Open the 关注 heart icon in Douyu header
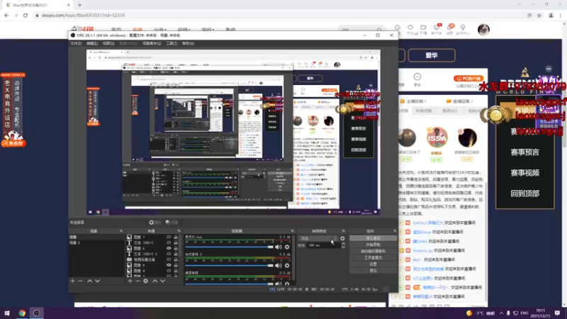The width and height of the screenshot is (567, 319). pyautogui.click(x=410, y=29)
